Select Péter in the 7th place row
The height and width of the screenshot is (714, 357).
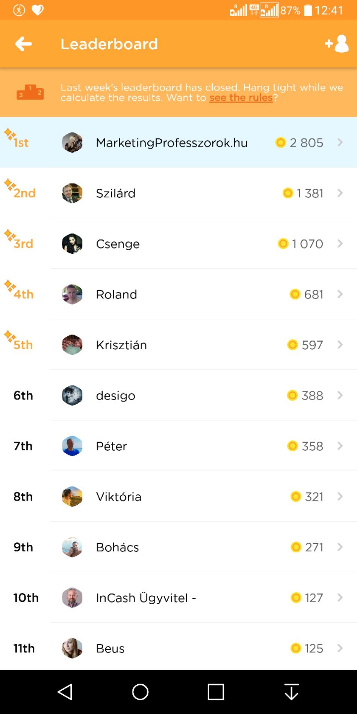(x=112, y=446)
